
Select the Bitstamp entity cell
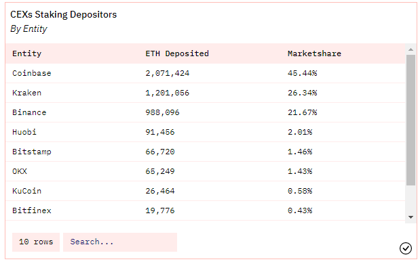pyautogui.click(x=32, y=152)
